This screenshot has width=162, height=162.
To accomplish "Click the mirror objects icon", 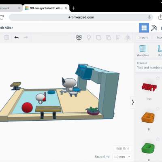I will [128, 38].
